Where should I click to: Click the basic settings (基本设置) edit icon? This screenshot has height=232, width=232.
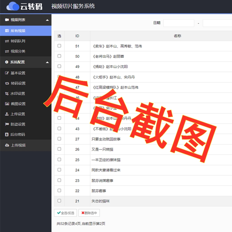click(x=7, y=73)
